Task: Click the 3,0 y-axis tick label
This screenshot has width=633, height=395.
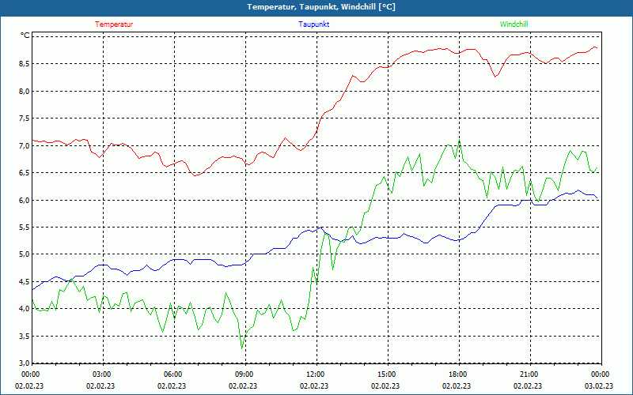Action: pos(25,363)
